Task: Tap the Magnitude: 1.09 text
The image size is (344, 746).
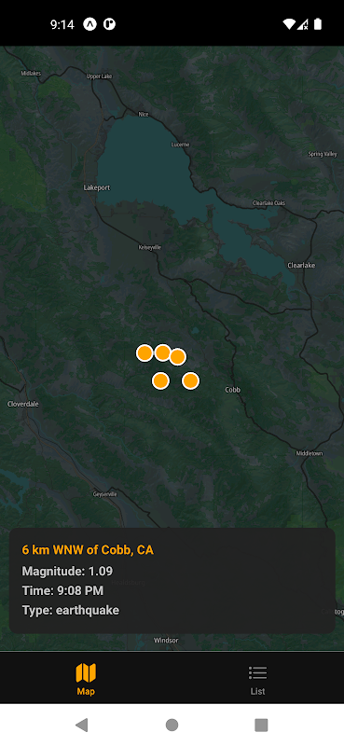Action: point(67,571)
